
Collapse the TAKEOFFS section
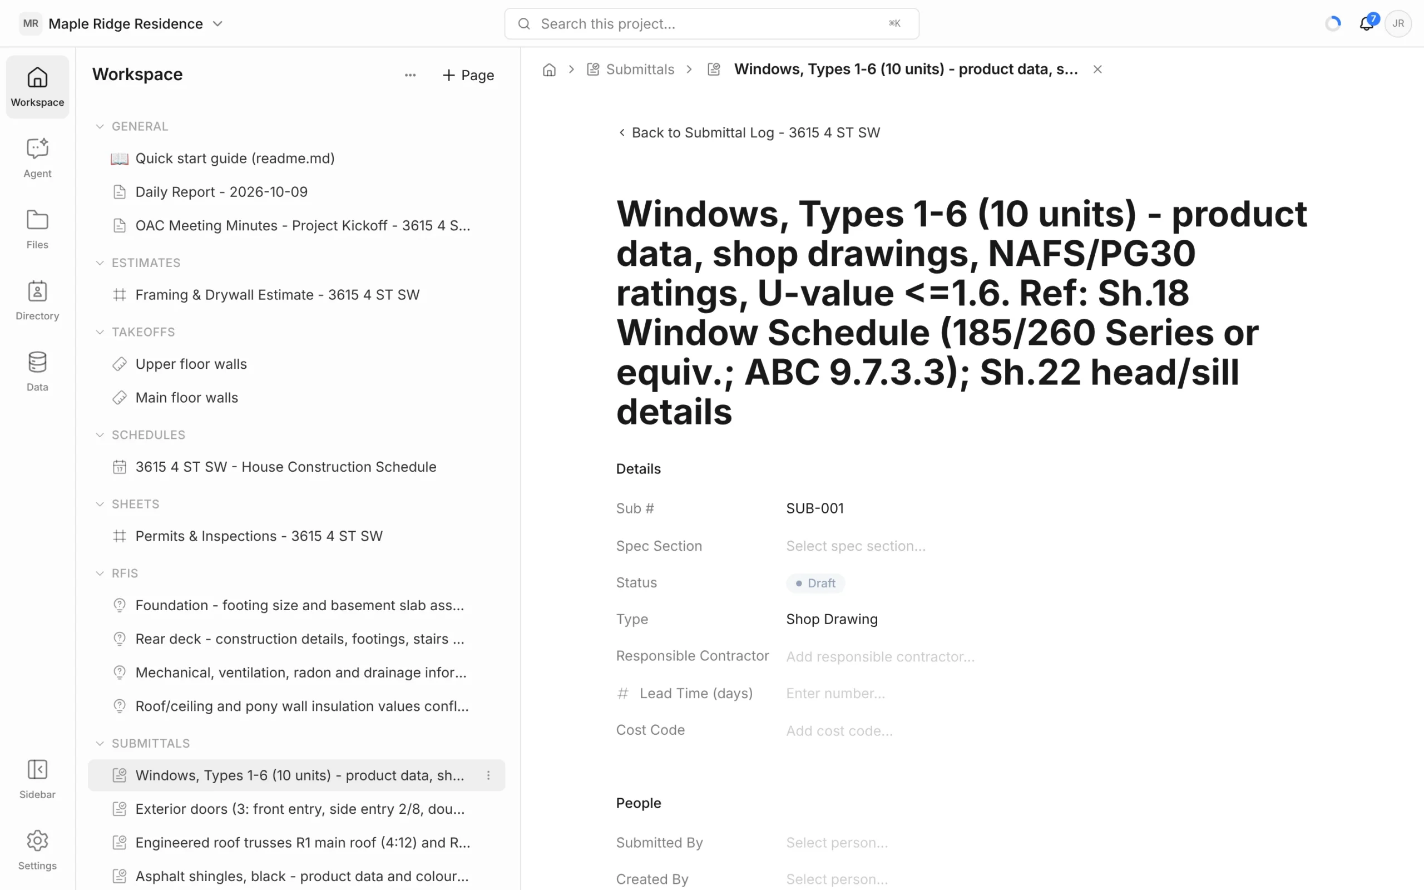(100, 333)
